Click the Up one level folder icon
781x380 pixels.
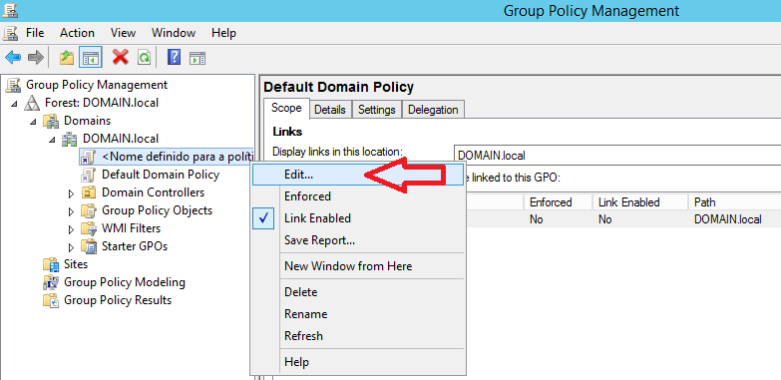point(67,57)
